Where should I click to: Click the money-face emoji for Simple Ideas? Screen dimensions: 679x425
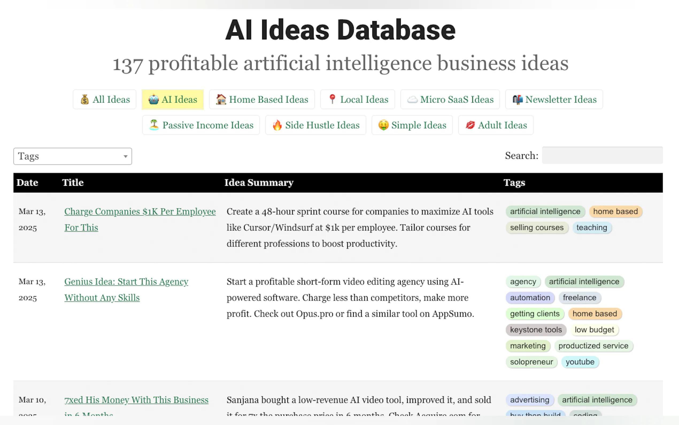[x=383, y=125]
